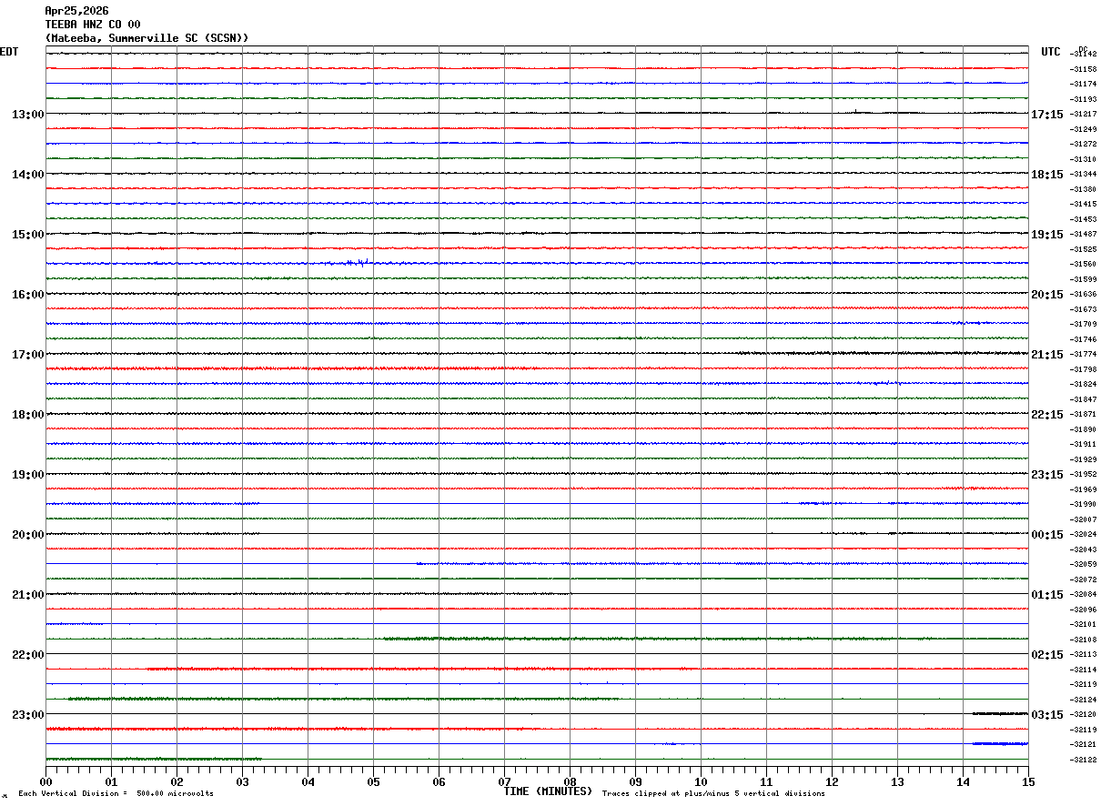
Task: Select DC offset value "-31487"
Action: 1084,235
